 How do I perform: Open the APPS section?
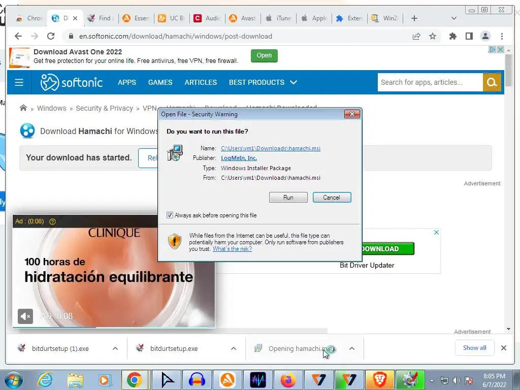coord(127,82)
